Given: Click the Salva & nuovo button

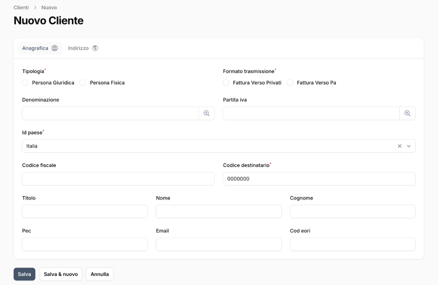Looking at the screenshot, I should [x=61, y=274].
